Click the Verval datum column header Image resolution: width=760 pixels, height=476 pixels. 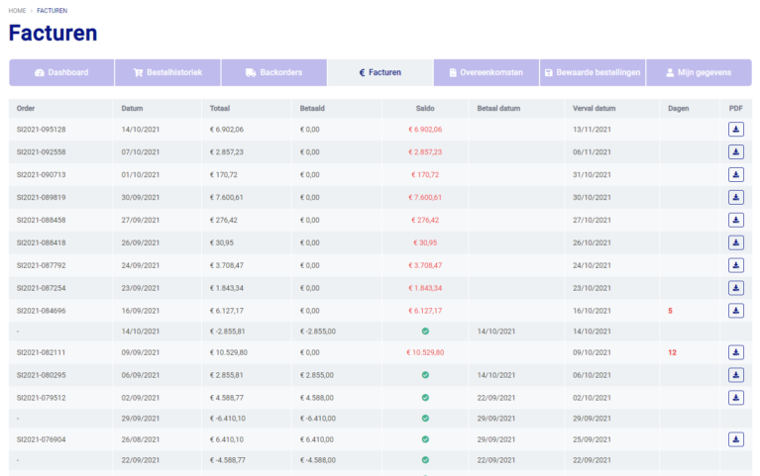click(595, 108)
